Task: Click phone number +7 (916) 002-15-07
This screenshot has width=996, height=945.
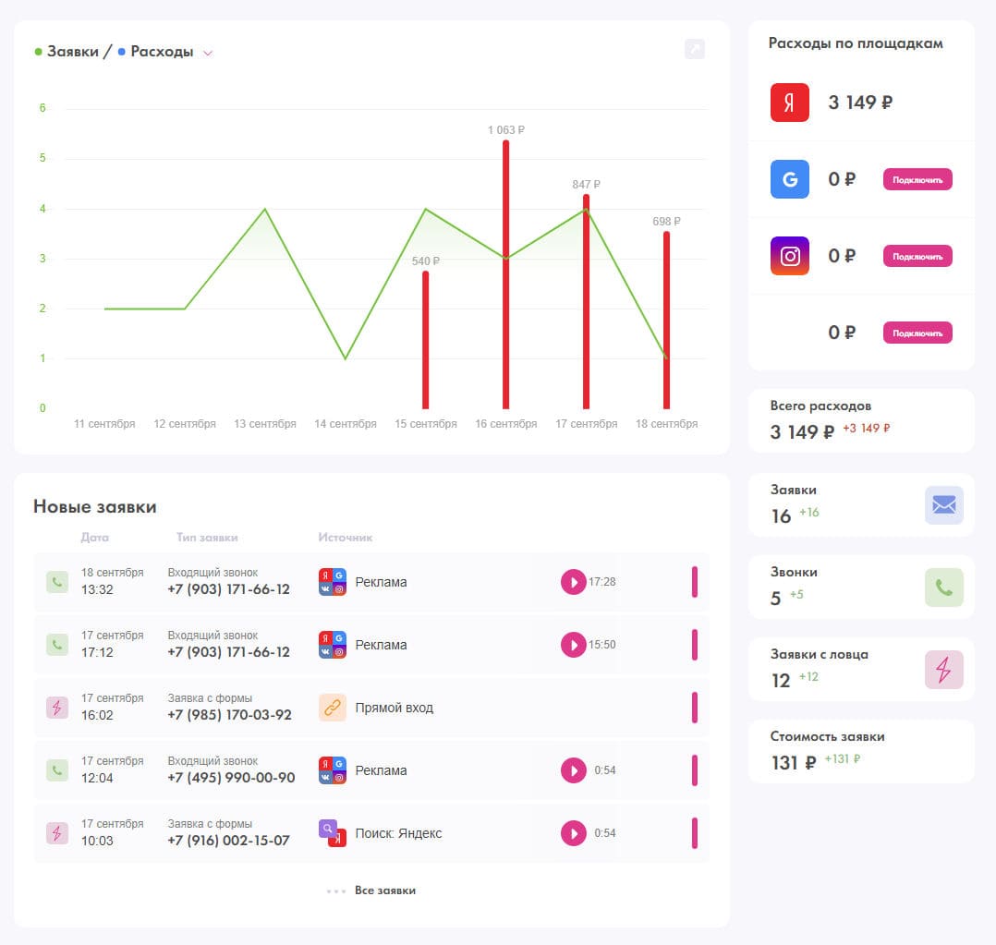Action: [x=229, y=841]
